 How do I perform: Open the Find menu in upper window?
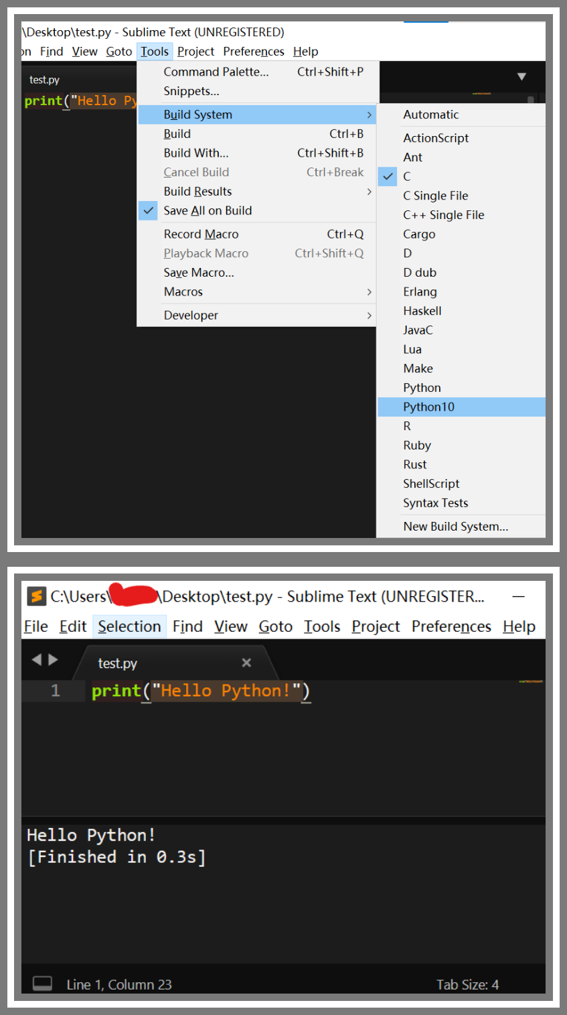(52, 52)
